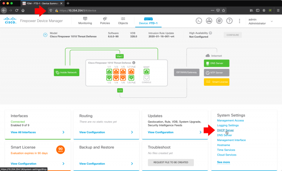Click the close tab X button
282x171 pixels.
click(61, 3)
